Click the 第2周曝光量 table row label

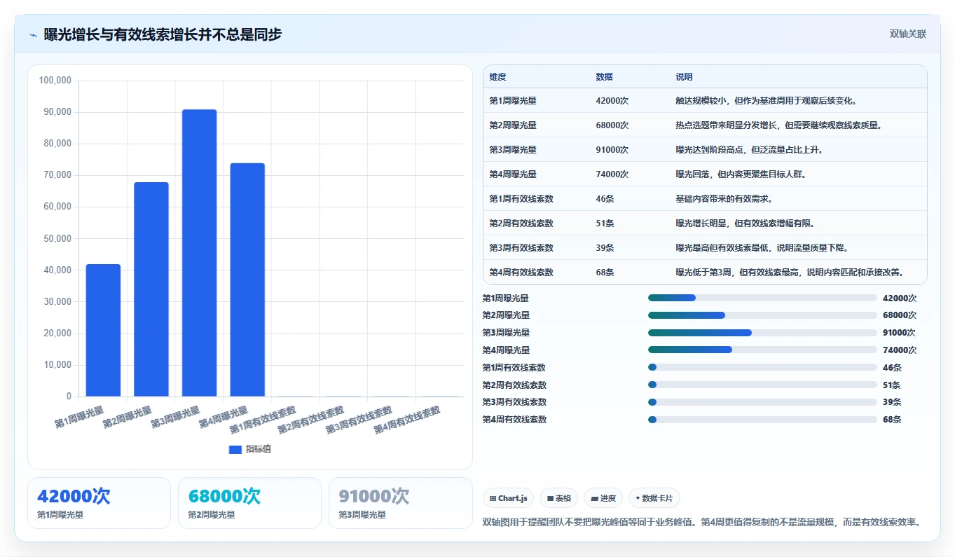pos(513,125)
